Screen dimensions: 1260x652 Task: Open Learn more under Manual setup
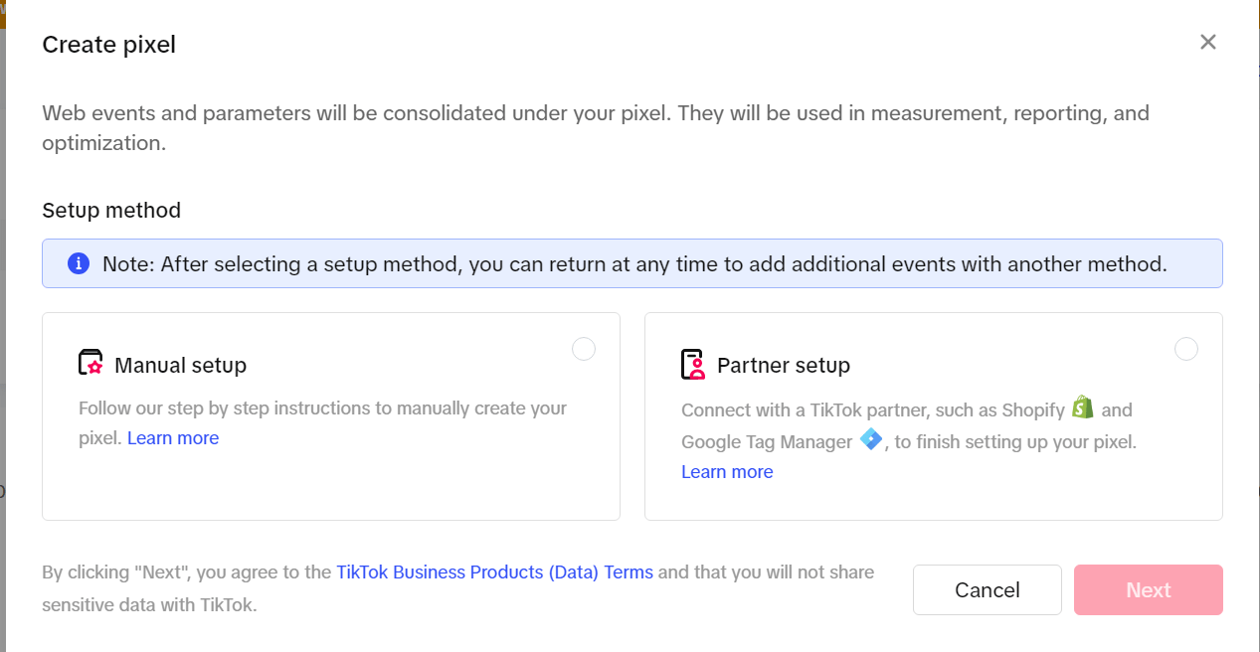[173, 438]
